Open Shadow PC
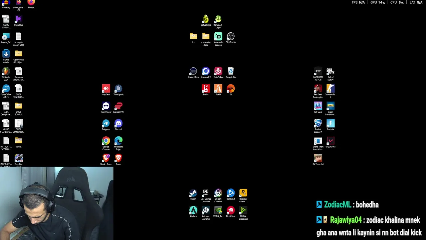The height and width of the screenshot is (240, 426). [206, 73]
